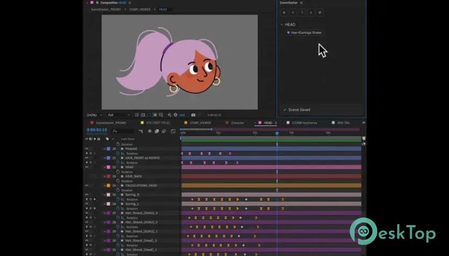Click the next scene arrow in SceneSlasher panel
This screenshot has width=449, height=256.
tap(310, 13)
